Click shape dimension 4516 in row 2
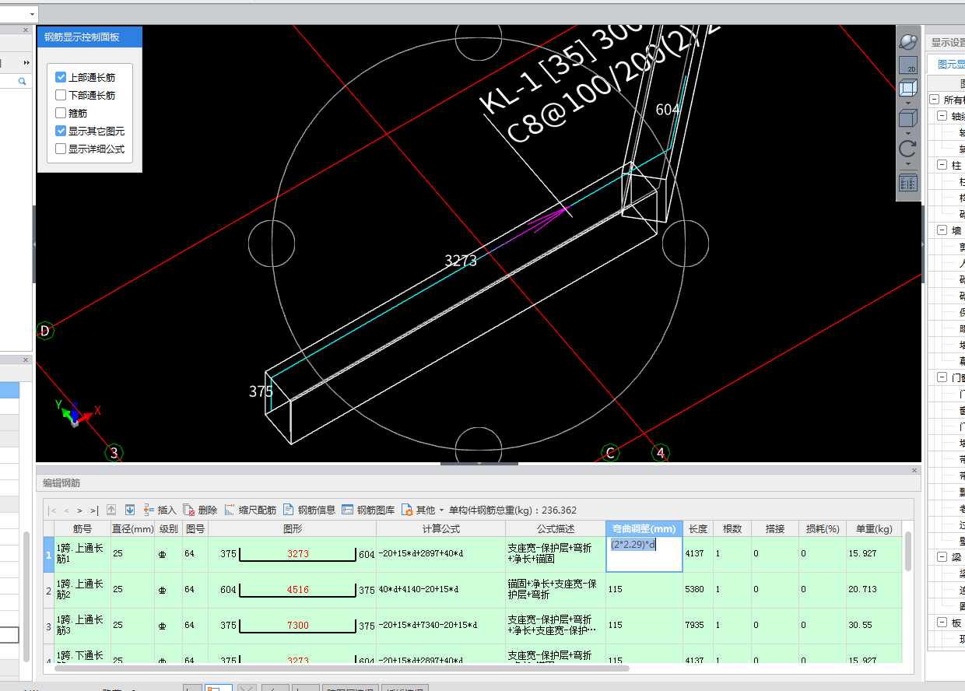The width and height of the screenshot is (965, 691). pos(298,590)
